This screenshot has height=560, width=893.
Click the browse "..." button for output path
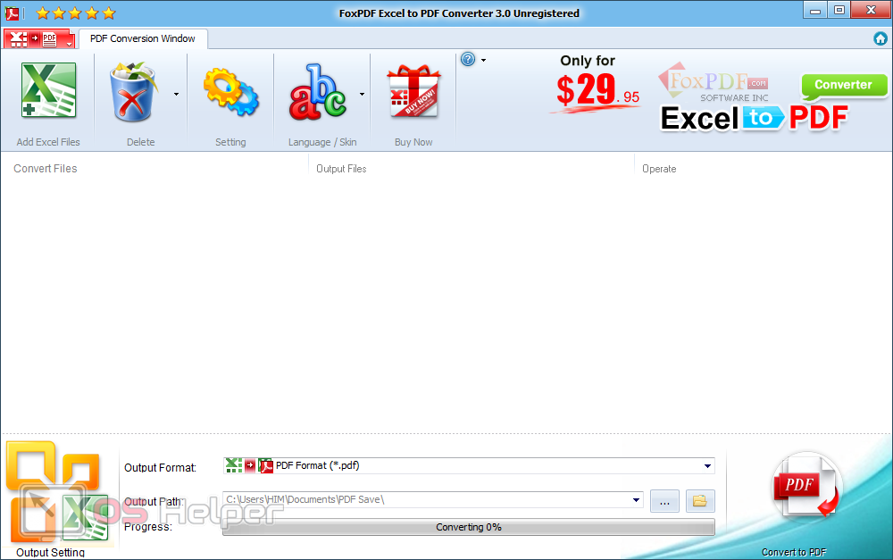click(x=664, y=501)
